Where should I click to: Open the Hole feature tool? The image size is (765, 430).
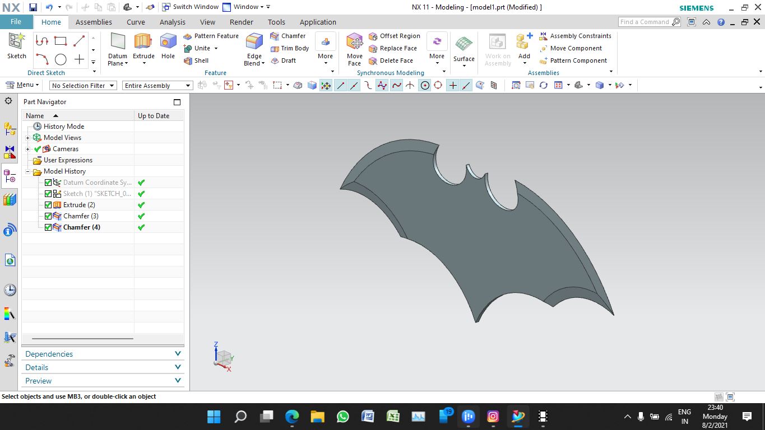coord(168,46)
